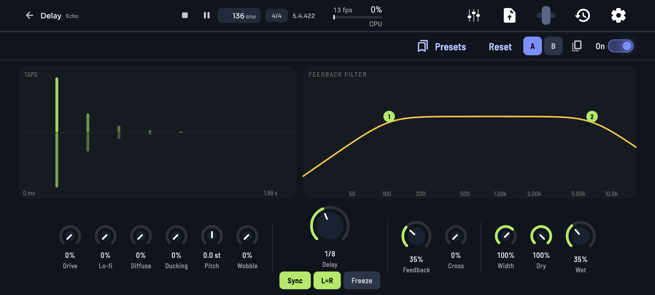Screen dimensions: 655x295
Task: Click the 5.4.422 position readout
Action: tap(303, 16)
